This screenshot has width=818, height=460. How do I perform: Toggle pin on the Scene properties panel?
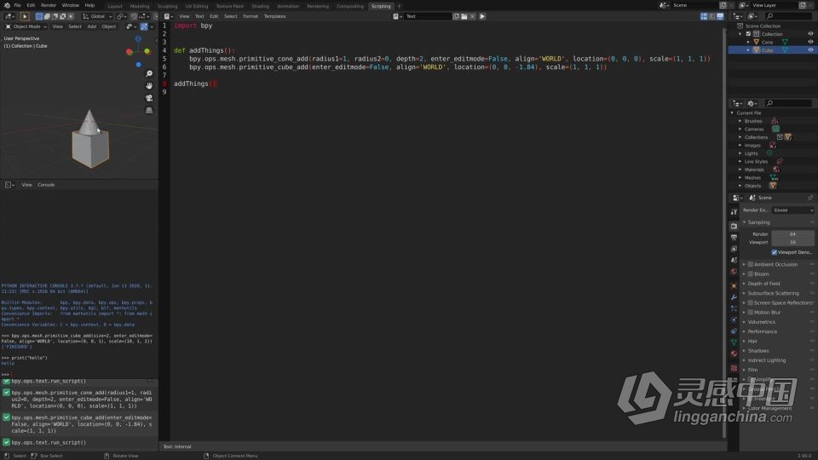[x=809, y=198]
